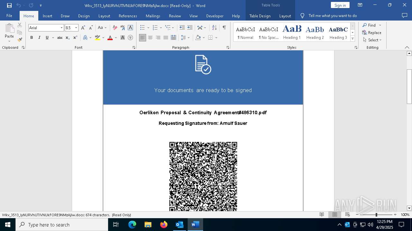The height and width of the screenshot is (231, 412).
Task: Click the Enclose Characters icon
Action: (130, 38)
